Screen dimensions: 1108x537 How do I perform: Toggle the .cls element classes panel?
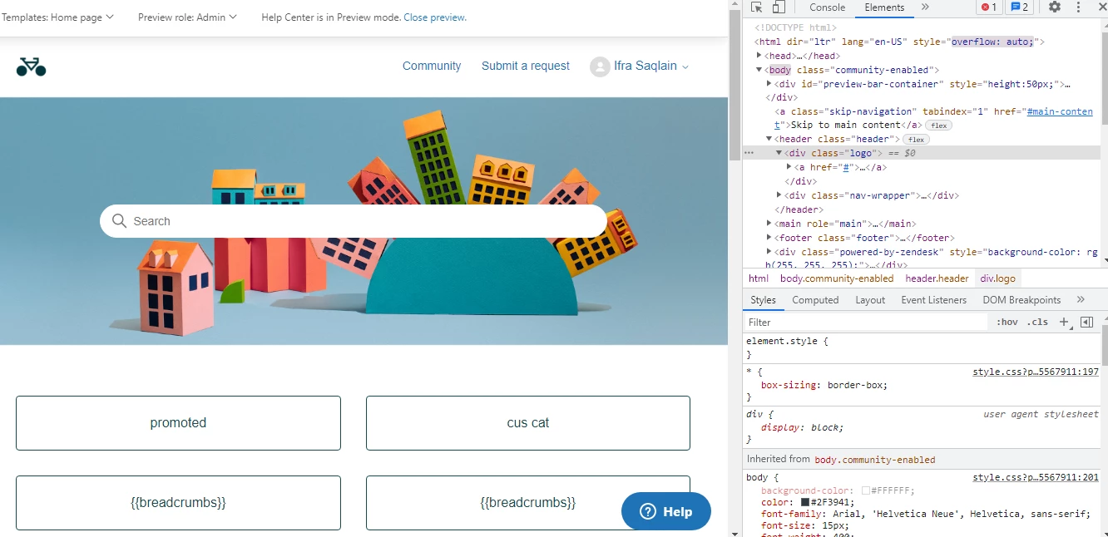pos(1037,322)
